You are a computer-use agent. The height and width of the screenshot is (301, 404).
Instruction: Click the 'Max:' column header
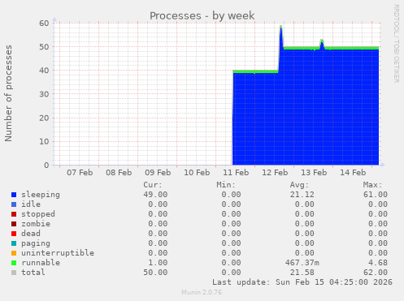(x=373, y=185)
